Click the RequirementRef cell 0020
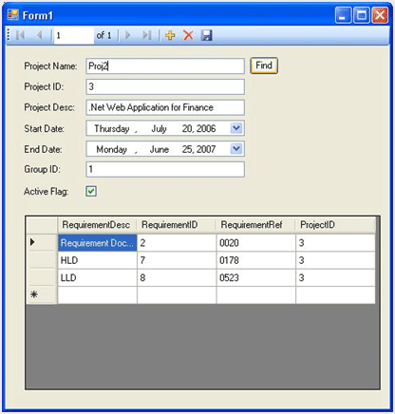This screenshot has width=395, height=414. 256,243
